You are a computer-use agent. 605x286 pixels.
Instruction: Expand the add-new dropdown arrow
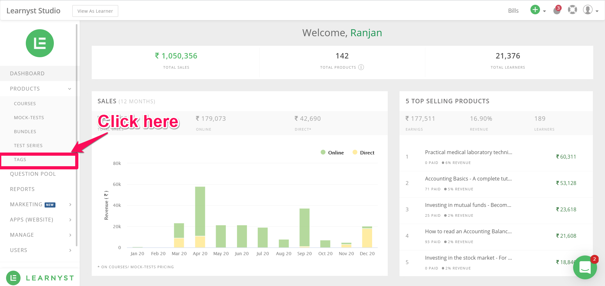click(x=544, y=11)
